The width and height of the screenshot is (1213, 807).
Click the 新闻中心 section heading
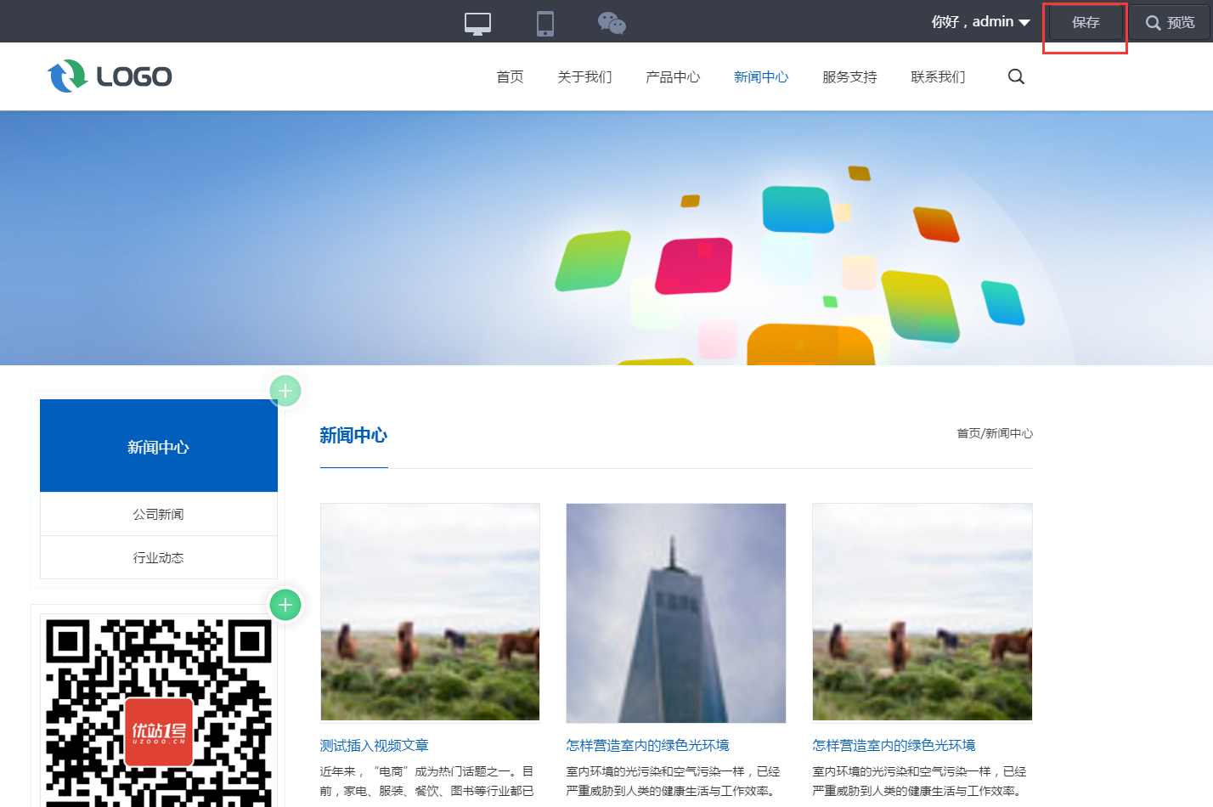(353, 436)
